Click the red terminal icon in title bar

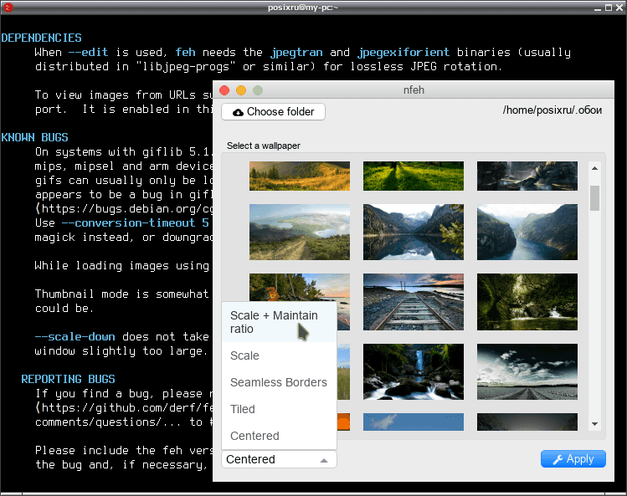point(8,8)
